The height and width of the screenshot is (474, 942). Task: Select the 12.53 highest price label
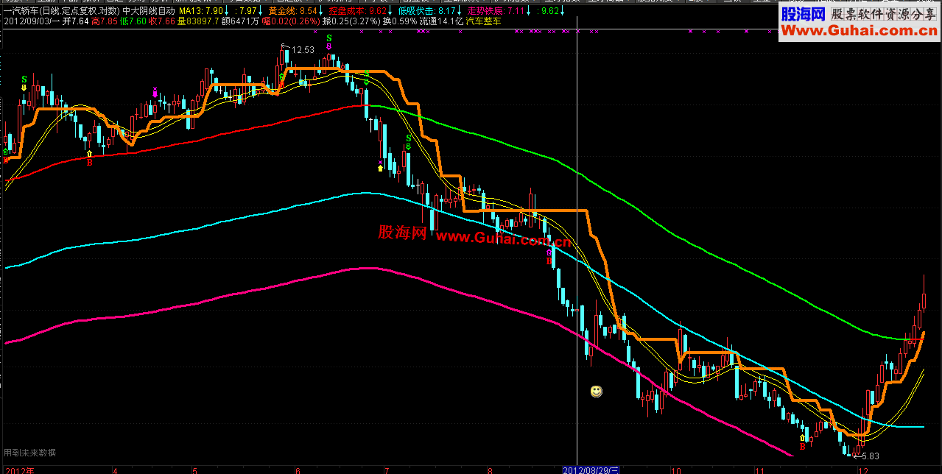303,50
